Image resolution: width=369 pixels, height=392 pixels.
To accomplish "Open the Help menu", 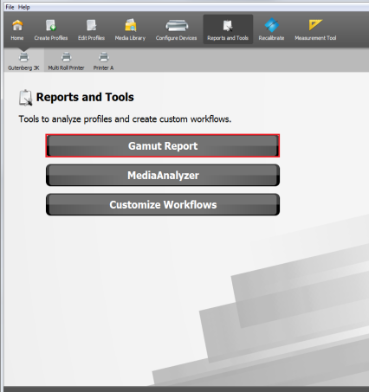I will (23, 7).
